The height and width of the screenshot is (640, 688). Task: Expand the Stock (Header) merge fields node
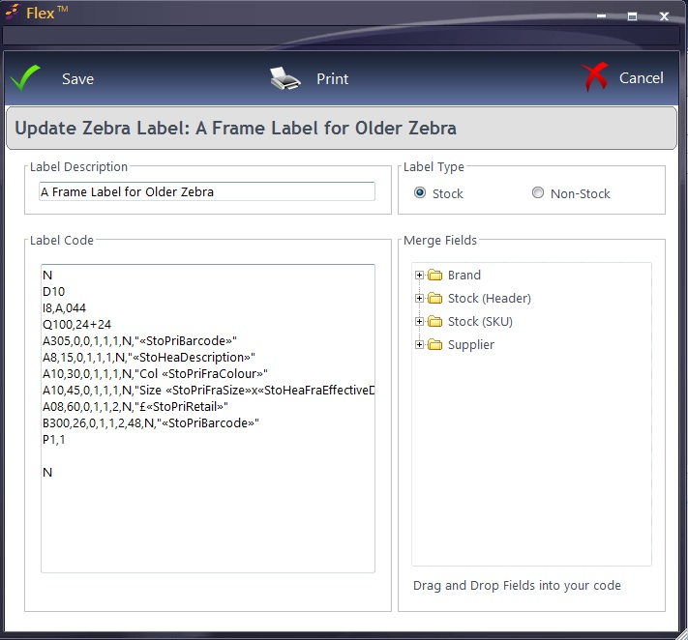click(x=419, y=298)
